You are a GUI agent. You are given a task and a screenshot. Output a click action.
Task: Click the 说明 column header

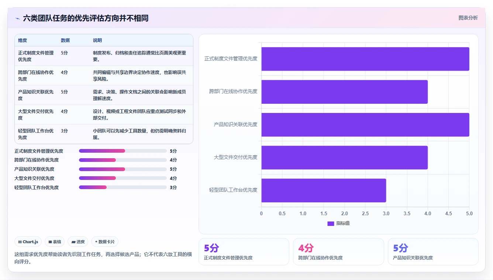tap(97, 40)
